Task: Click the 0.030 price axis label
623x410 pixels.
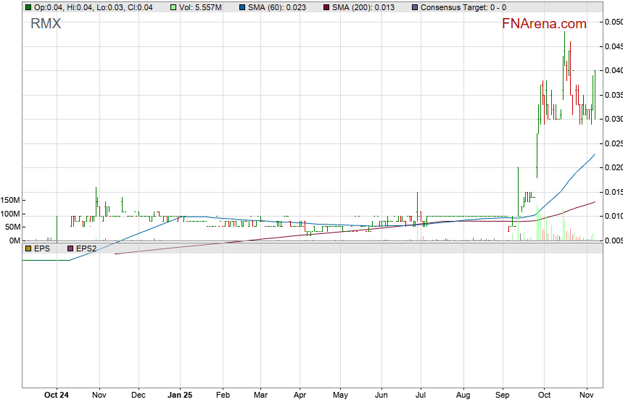Action: [x=613, y=120]
